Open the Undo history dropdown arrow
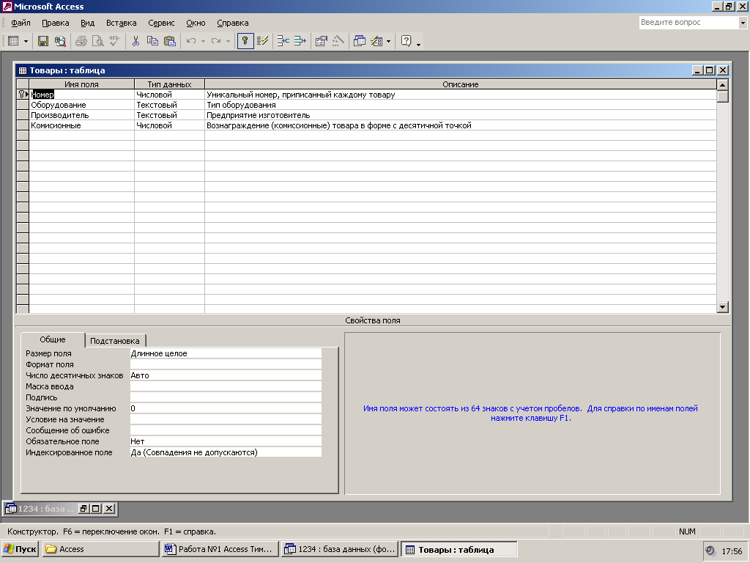 click(x=203, y=42)
